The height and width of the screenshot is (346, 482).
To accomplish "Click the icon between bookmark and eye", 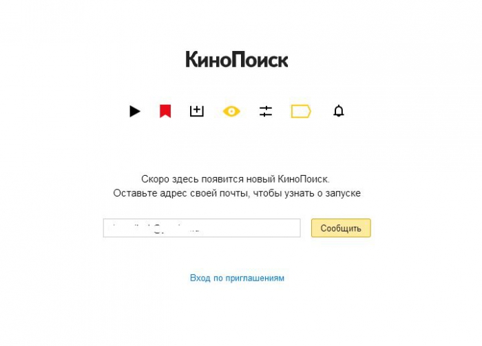I will point(197,111).
